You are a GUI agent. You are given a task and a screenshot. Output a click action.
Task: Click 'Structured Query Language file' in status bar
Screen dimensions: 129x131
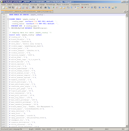pos(14,129)
